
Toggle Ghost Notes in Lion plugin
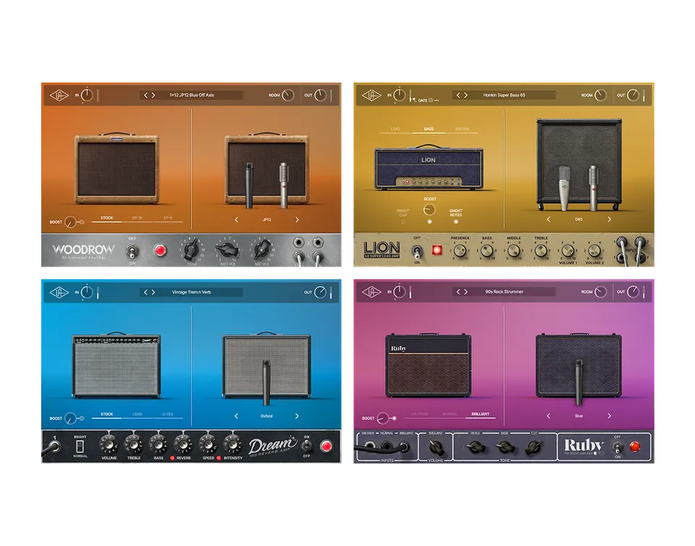(455, 221)
